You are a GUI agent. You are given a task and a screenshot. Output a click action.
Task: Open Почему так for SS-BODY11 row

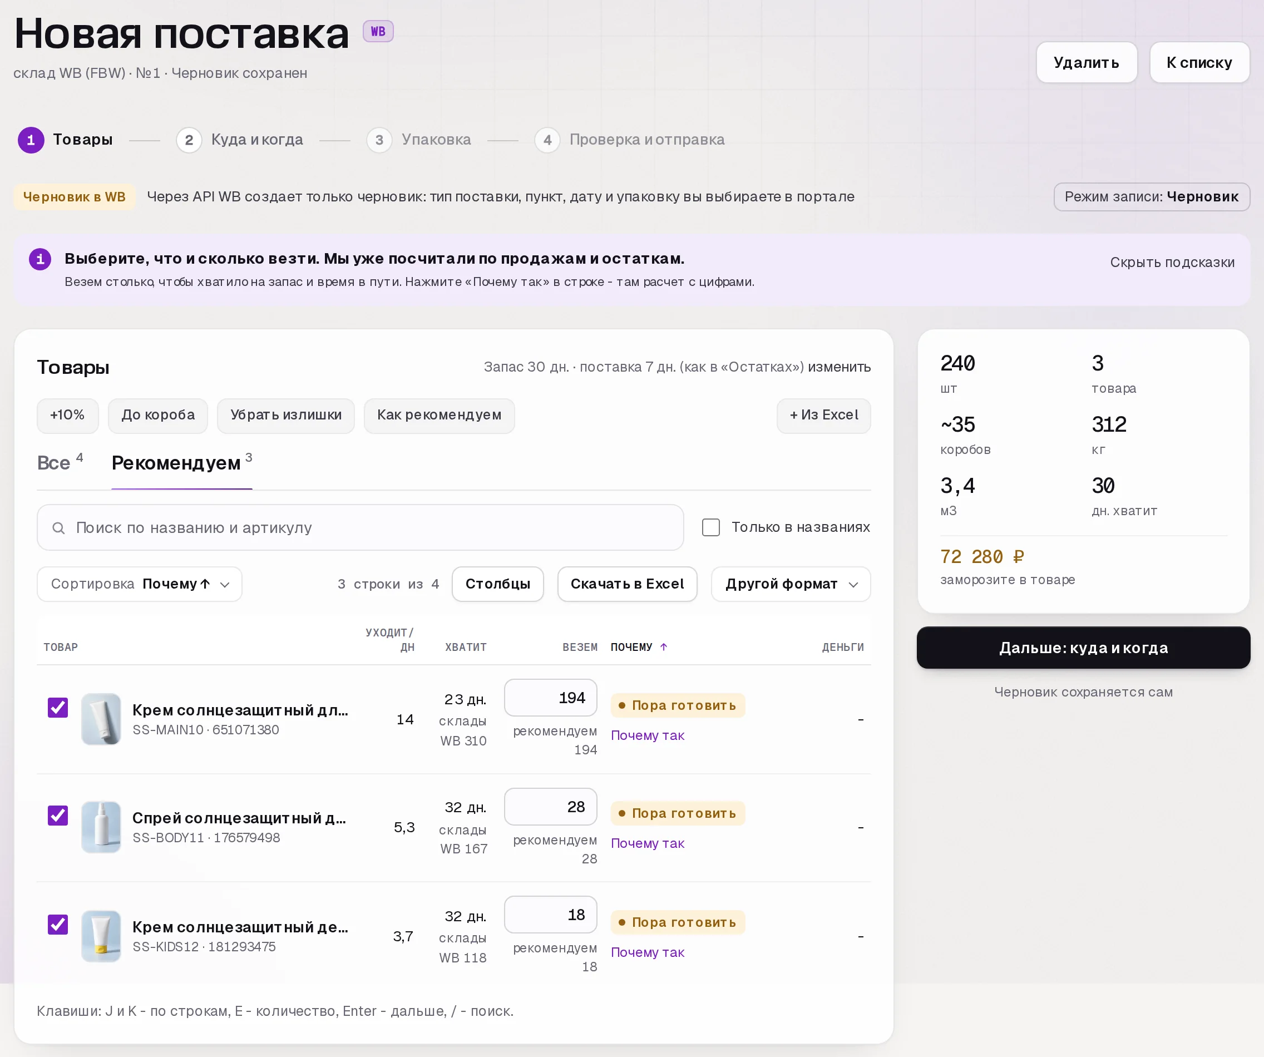click(648, 843)
